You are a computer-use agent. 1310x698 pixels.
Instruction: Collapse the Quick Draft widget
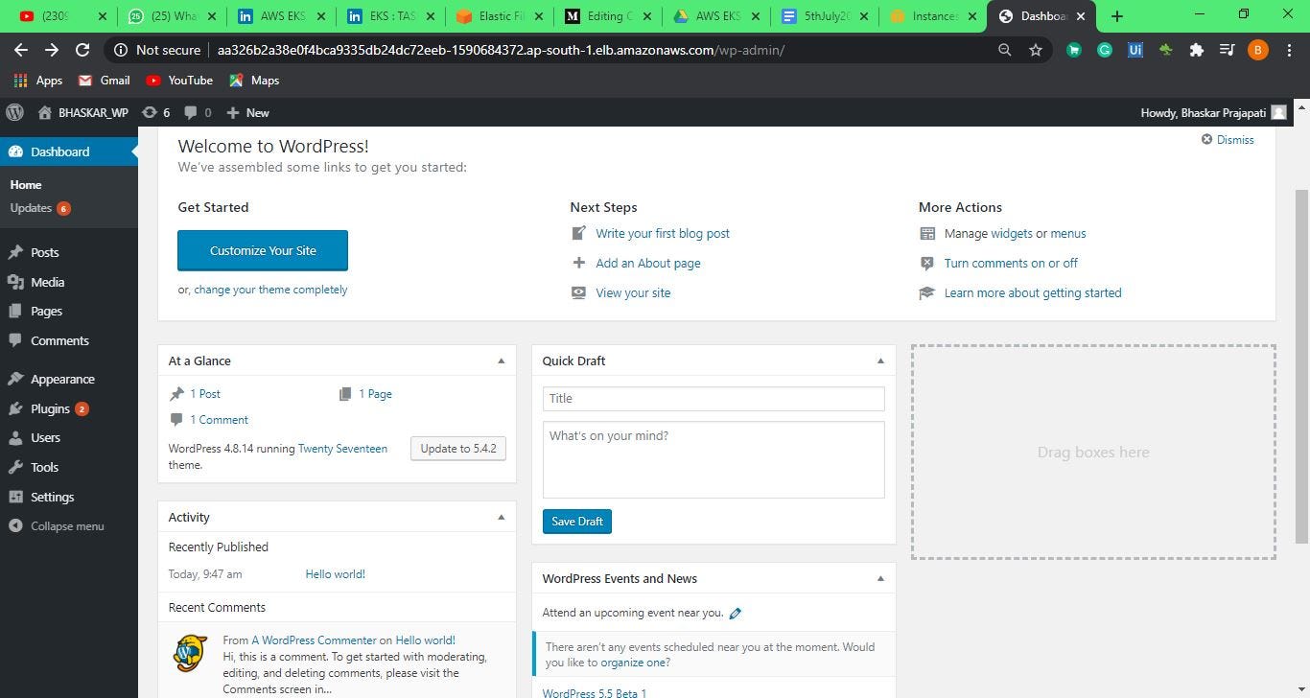pyautogui.click(x=880, y=361)
